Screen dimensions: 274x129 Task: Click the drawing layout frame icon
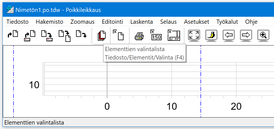click(174, 35)
